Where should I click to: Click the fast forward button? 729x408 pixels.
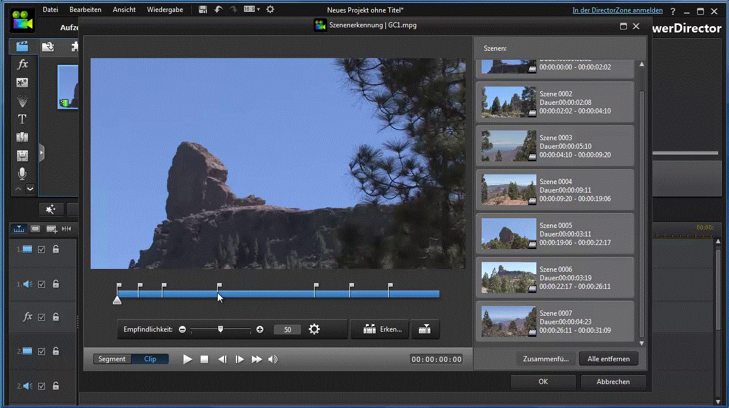coord(256,359)
